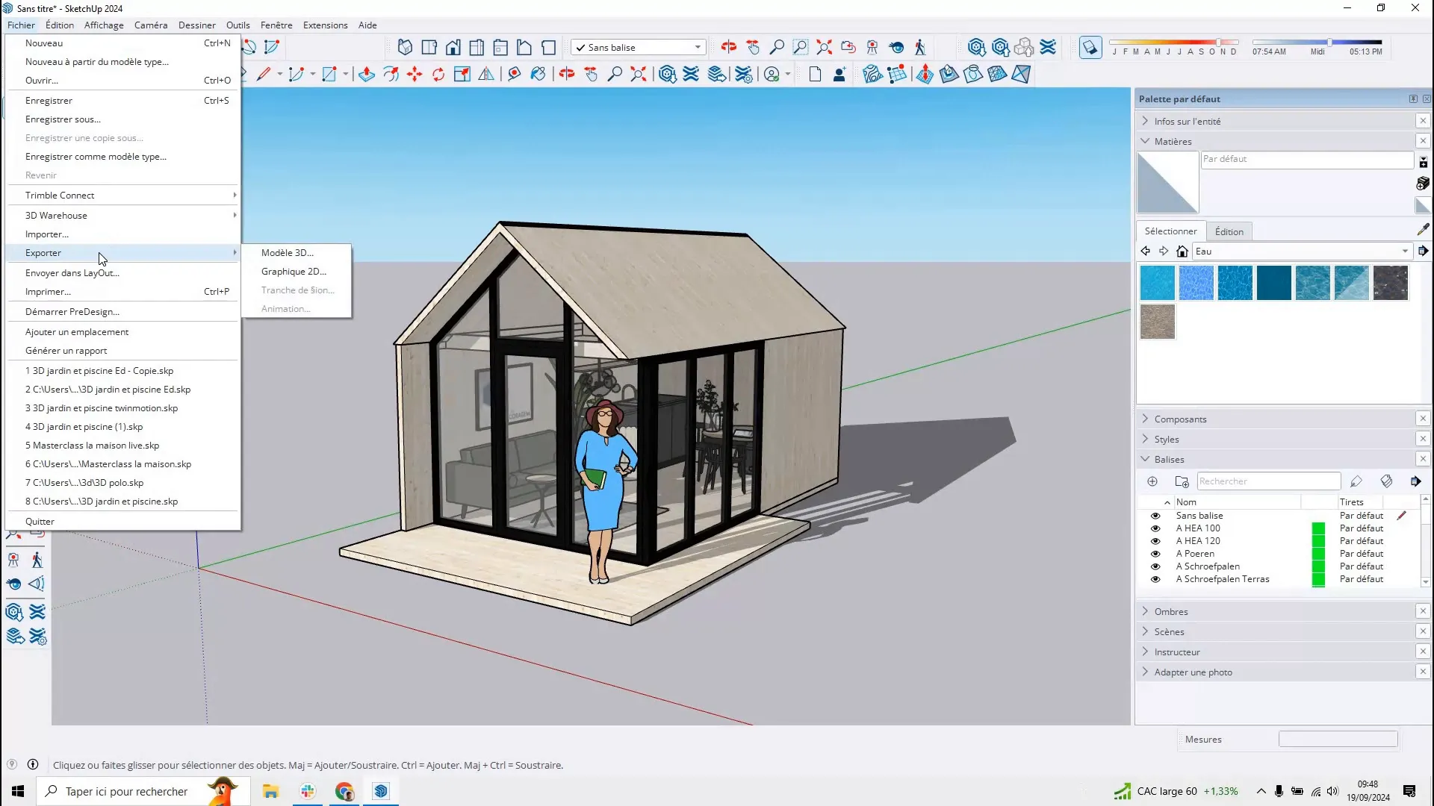Screen dimensions: 1434x806
Task: Go to material library home icon
Action: click(x=1182, y=252)
